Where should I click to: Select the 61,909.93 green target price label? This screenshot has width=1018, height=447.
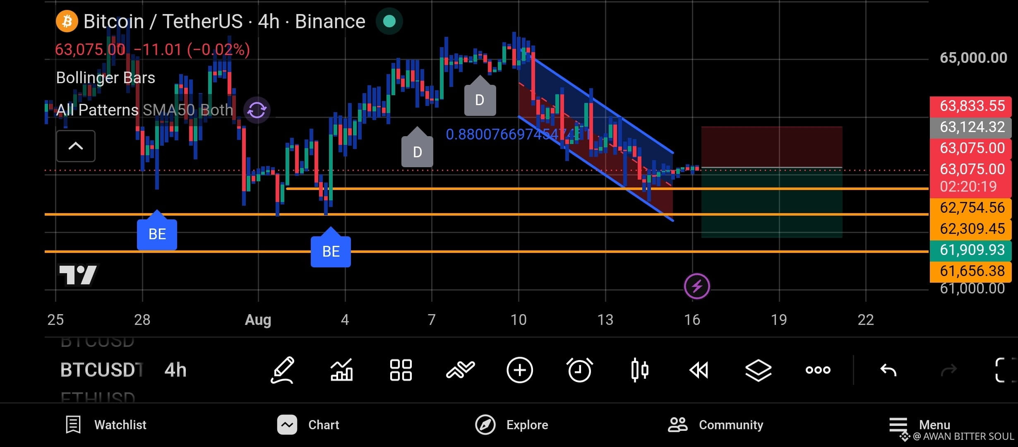[971, 250]
